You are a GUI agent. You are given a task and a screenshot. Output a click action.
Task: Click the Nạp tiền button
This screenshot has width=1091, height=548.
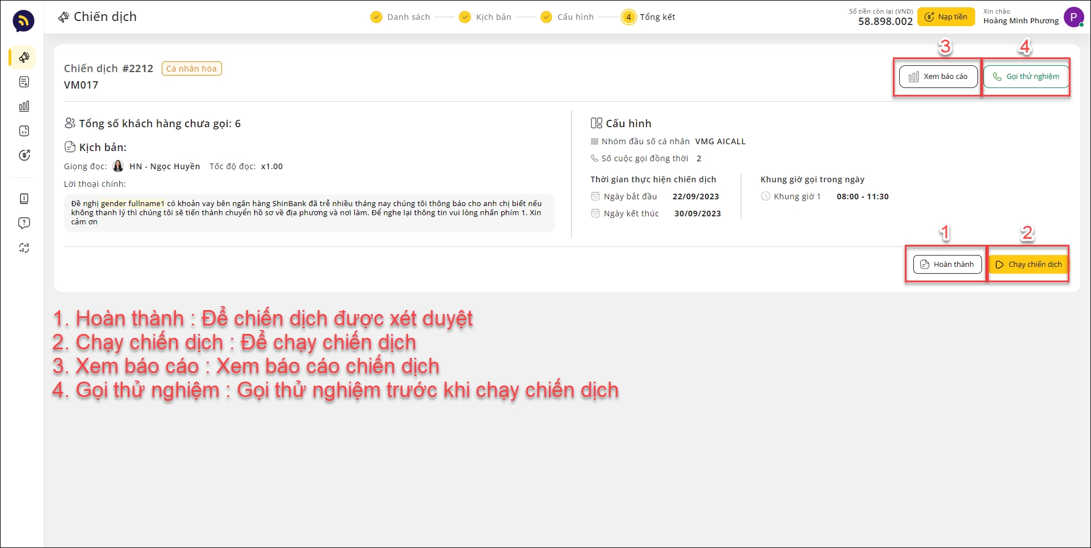coord(946,17)
